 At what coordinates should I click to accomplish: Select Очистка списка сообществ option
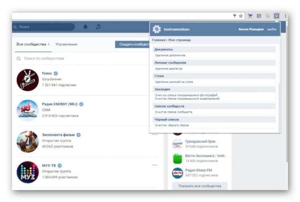click(173, 112)
